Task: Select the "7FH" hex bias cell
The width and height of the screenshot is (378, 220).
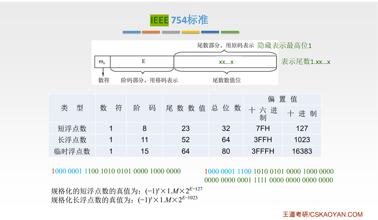Action: (263, 129)
